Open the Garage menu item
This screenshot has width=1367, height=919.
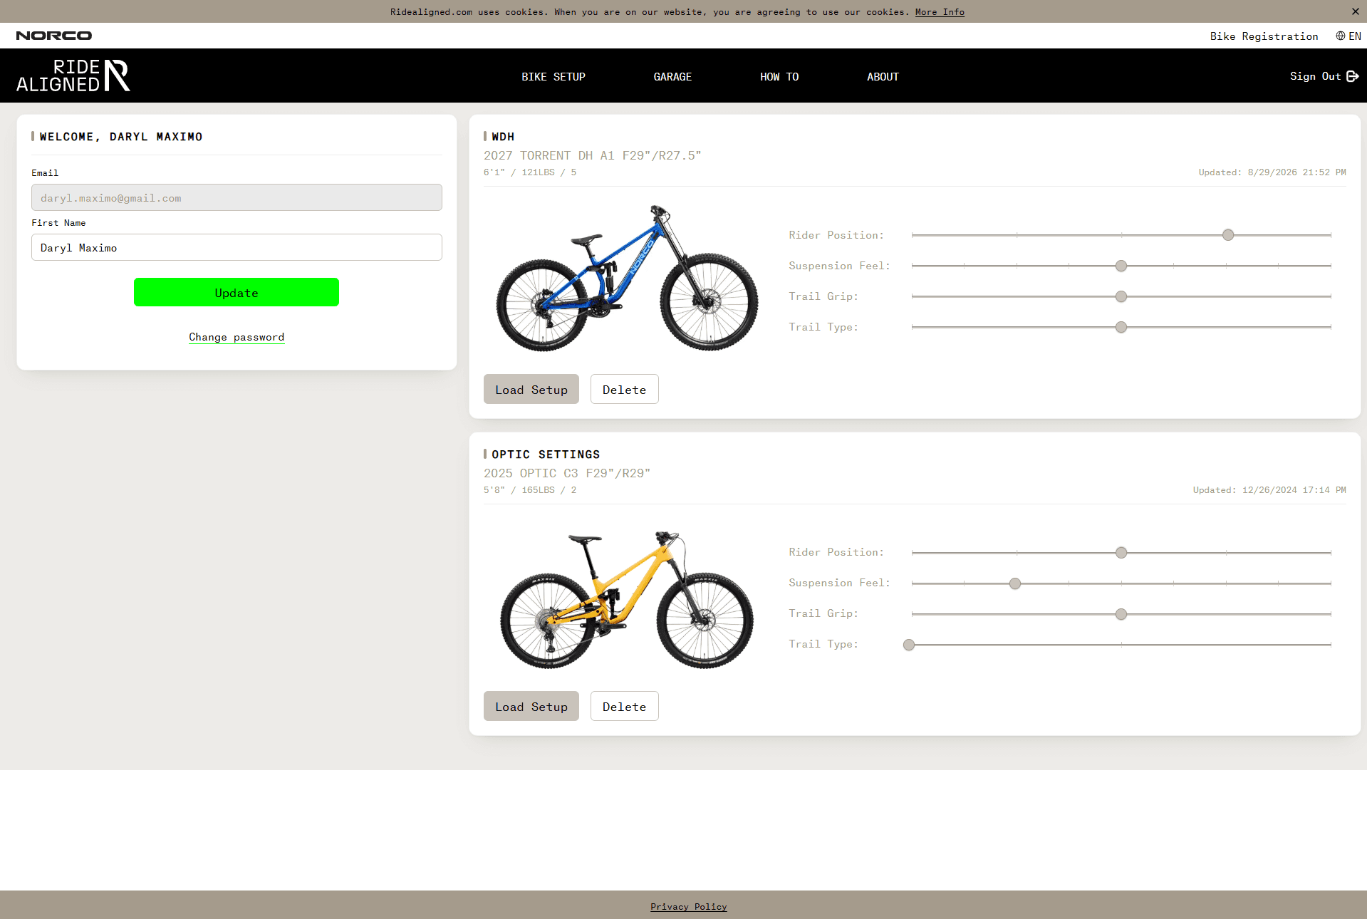[672, 77]
